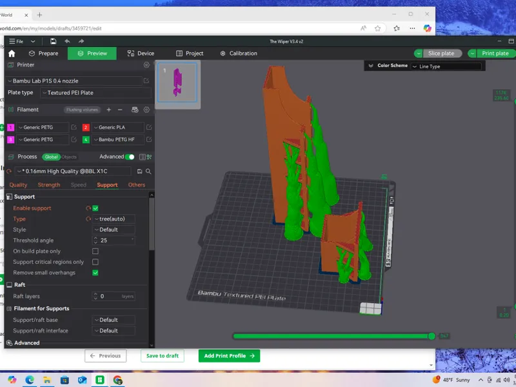Viewport: 516px width, 387px height.
Task: Open Support/raft interface dropdown
Action: 114,331
